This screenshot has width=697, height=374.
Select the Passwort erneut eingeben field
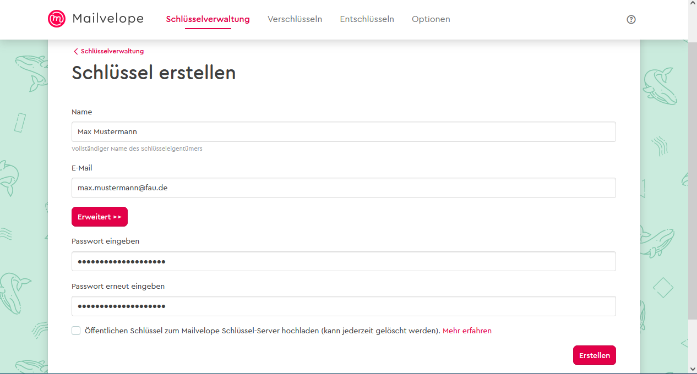click(344, 306)
